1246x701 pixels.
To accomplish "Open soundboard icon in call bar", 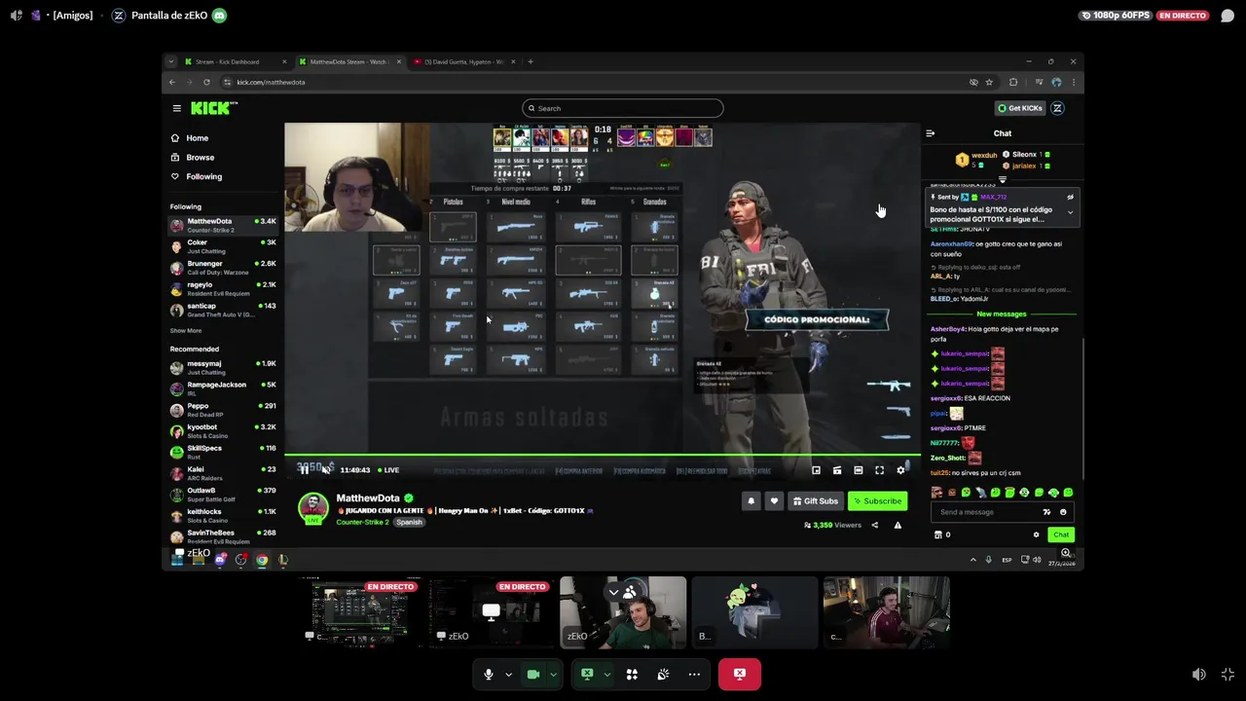I will coord(663,674).
